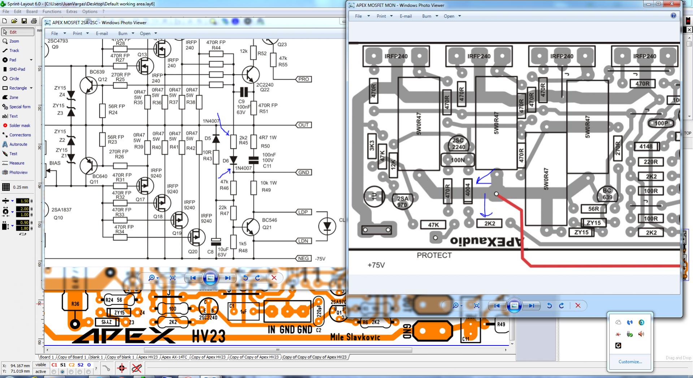Click E-mail in APEX MOSFET 2SA-2SC viewer
The image size is (693, 378).
[102, 34]
